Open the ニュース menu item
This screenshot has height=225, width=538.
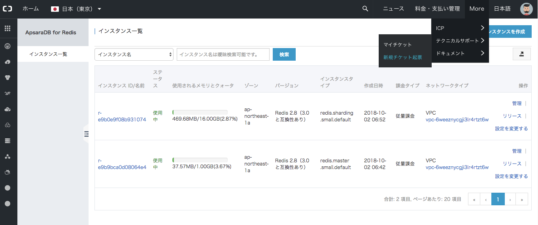click(x=393, y=9)
